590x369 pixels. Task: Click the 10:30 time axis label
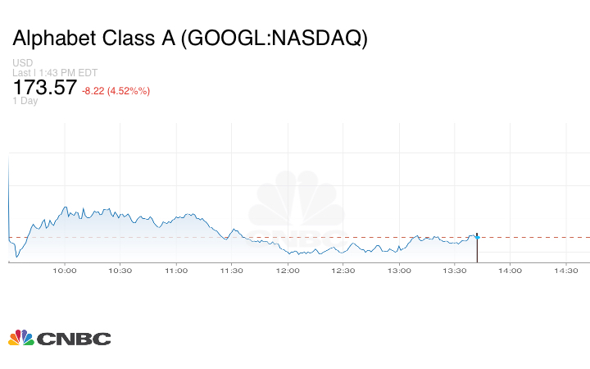(x=120, y=270)
